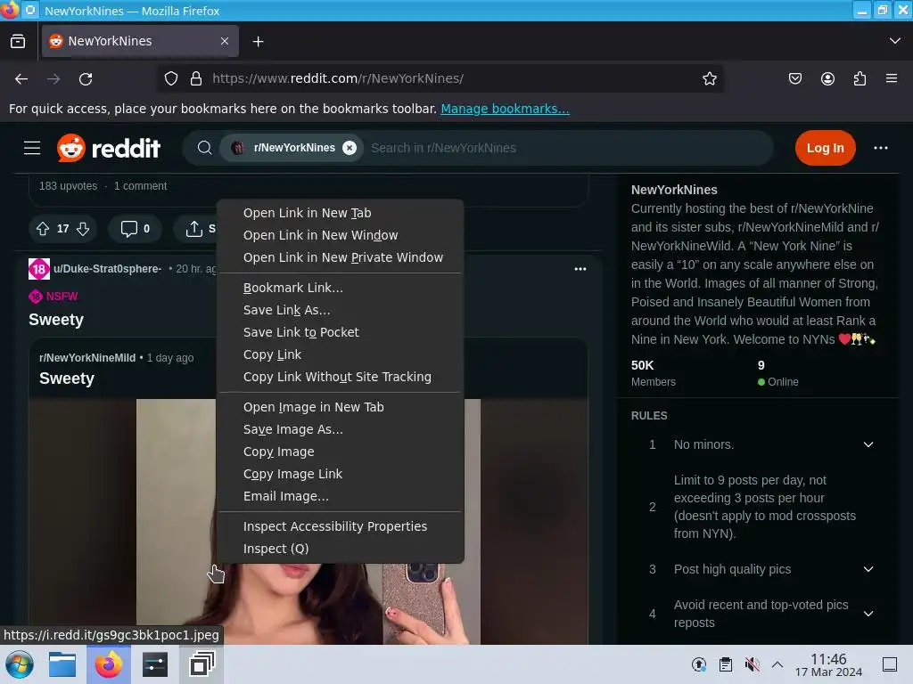
Task: Open the list all tabs dropdown arrow
Action: point(895,41)
